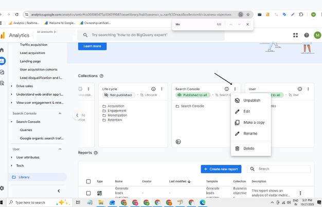Open Reports icon in left rail
322x207 pixels.
point(2,61)
